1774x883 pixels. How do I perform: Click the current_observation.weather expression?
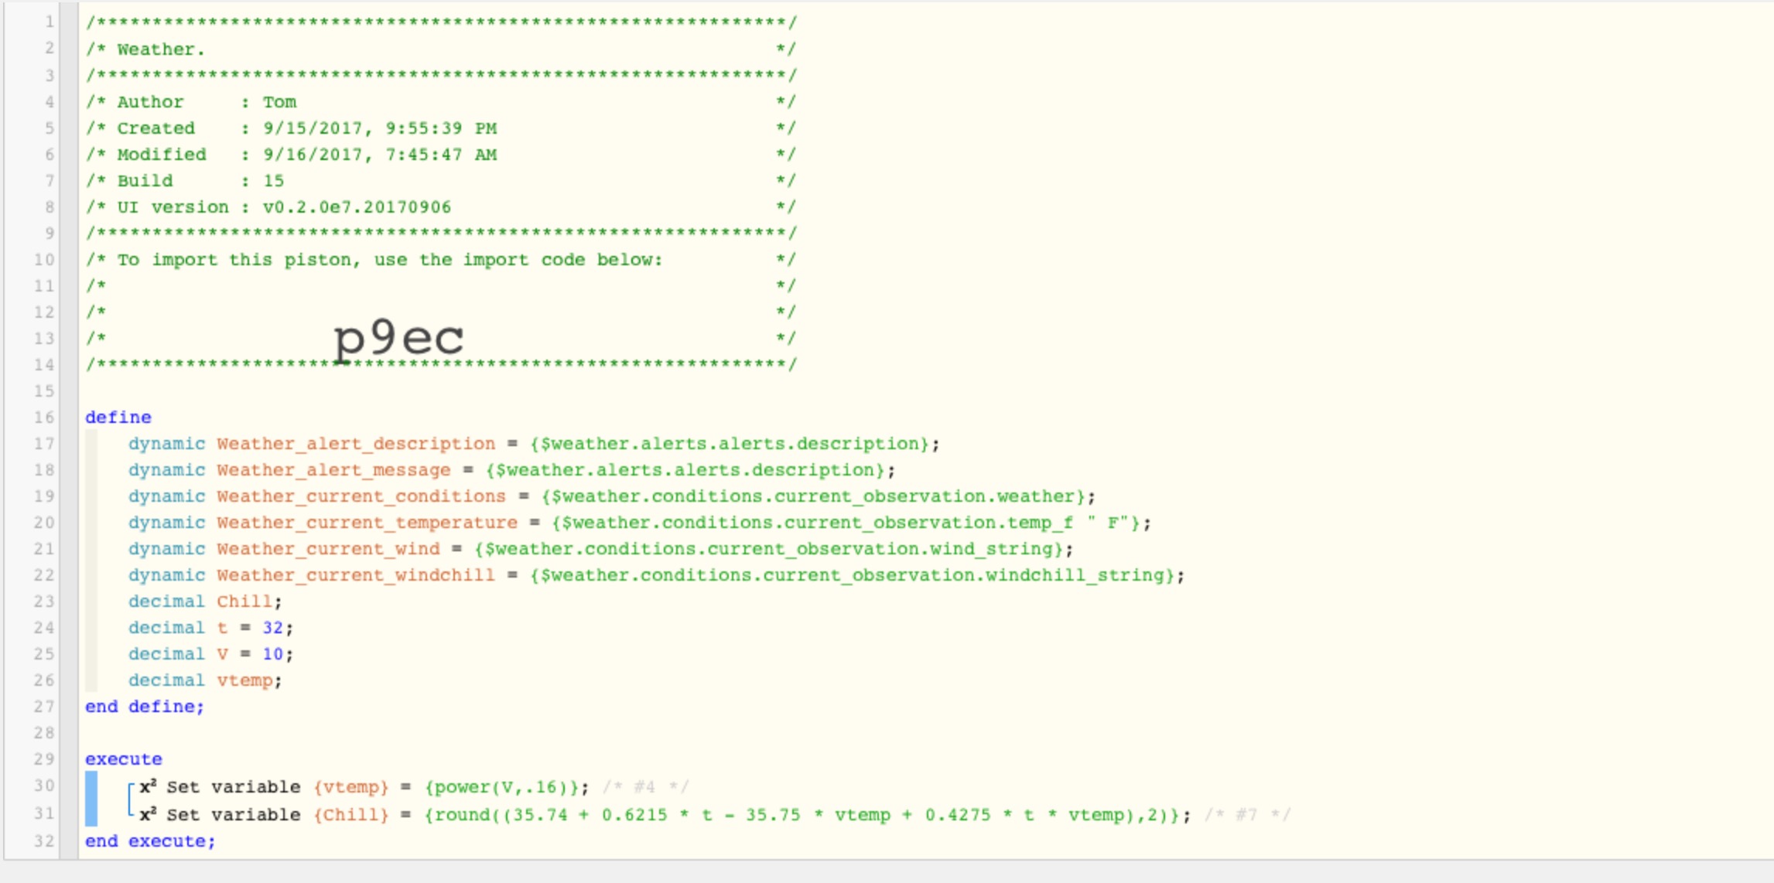814,496
